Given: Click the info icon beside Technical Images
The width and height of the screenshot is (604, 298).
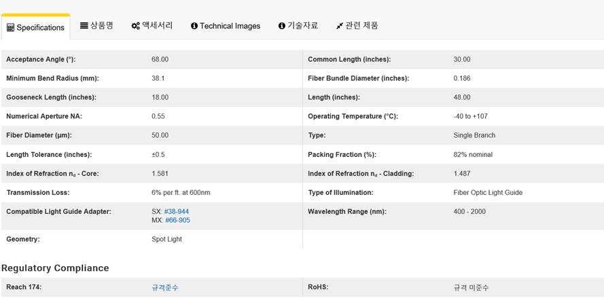Looking at the screenshot, I should (x=194, y=26).
